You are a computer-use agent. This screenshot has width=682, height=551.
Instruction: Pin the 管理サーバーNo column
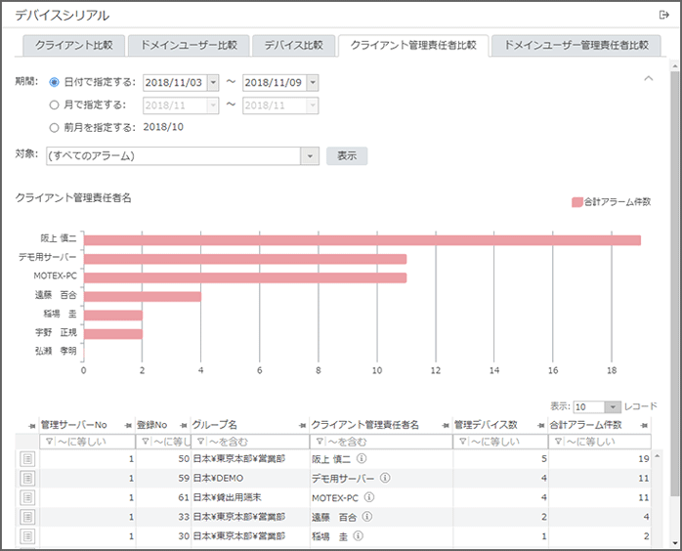click(128, 425)
